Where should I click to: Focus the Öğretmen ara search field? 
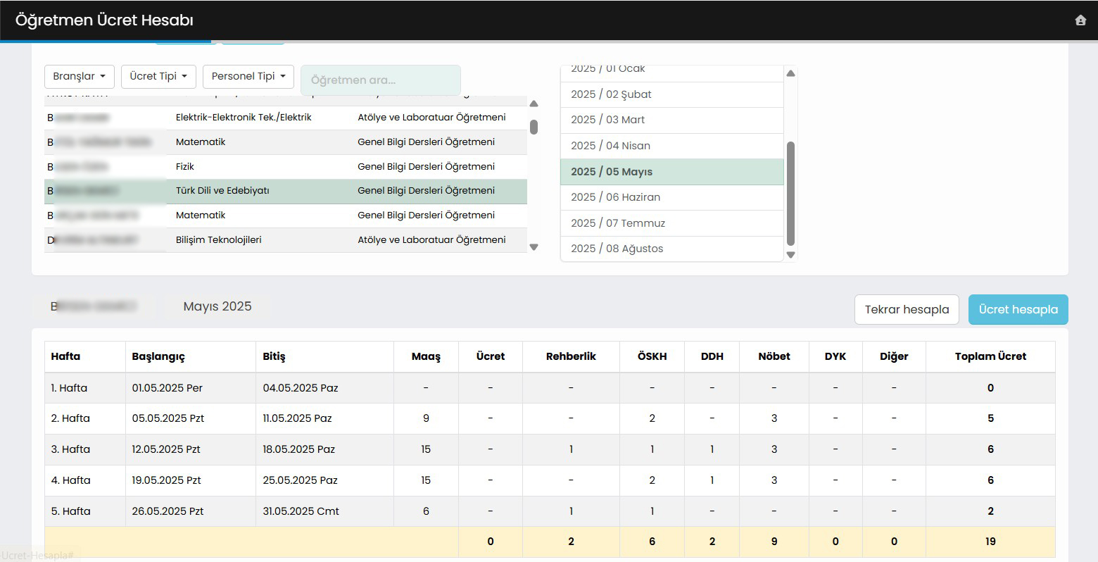click(x=381, y=80)
